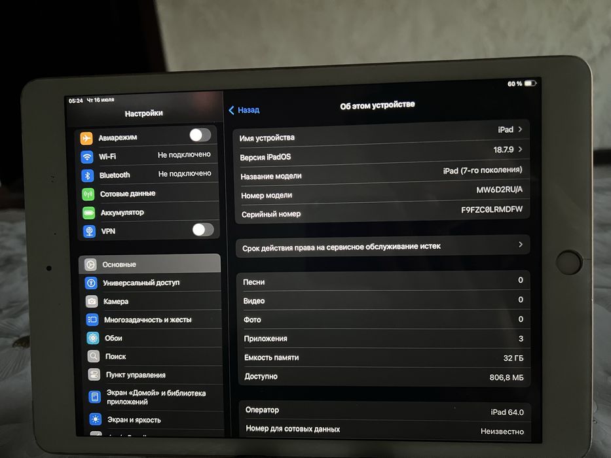Screen dimensions: 611x458
Task: Tap Емкость памяти 32 ГБ row
Action: click(x=384, y=357)
